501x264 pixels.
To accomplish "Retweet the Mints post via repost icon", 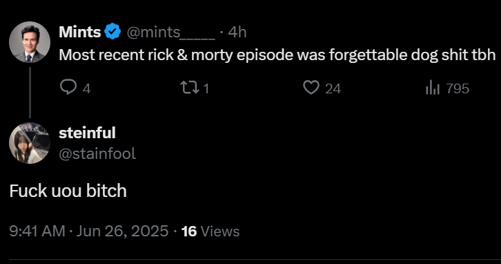I will click(x=190, y=87).
